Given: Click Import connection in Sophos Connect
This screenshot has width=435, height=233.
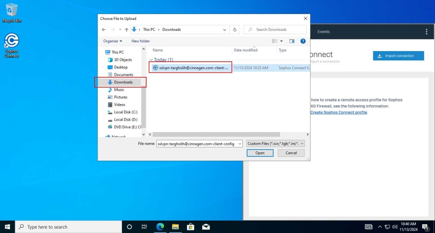Looking at the screenshot, I should [x=398, y=56].
